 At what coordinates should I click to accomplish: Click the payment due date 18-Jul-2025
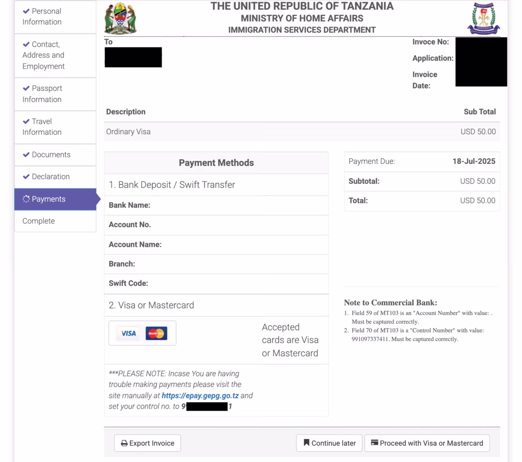[x=474, y=161]
